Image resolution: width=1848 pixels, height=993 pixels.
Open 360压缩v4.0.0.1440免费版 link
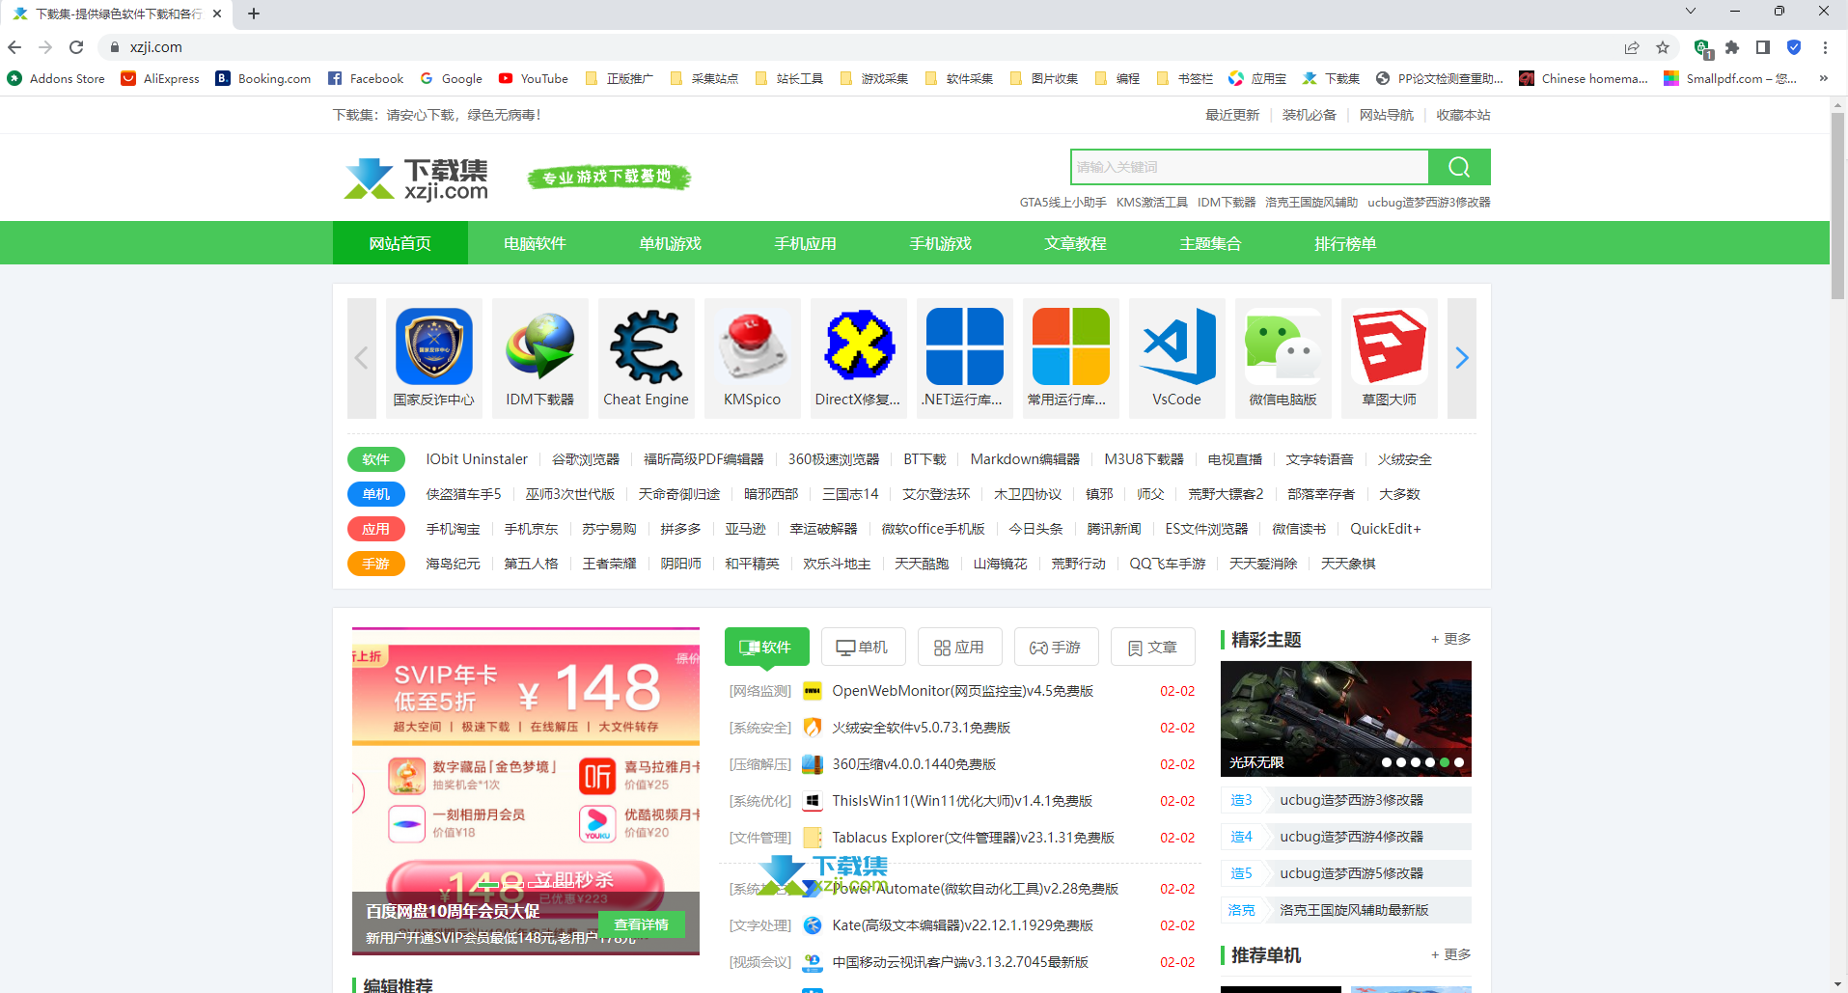point(914,764)
